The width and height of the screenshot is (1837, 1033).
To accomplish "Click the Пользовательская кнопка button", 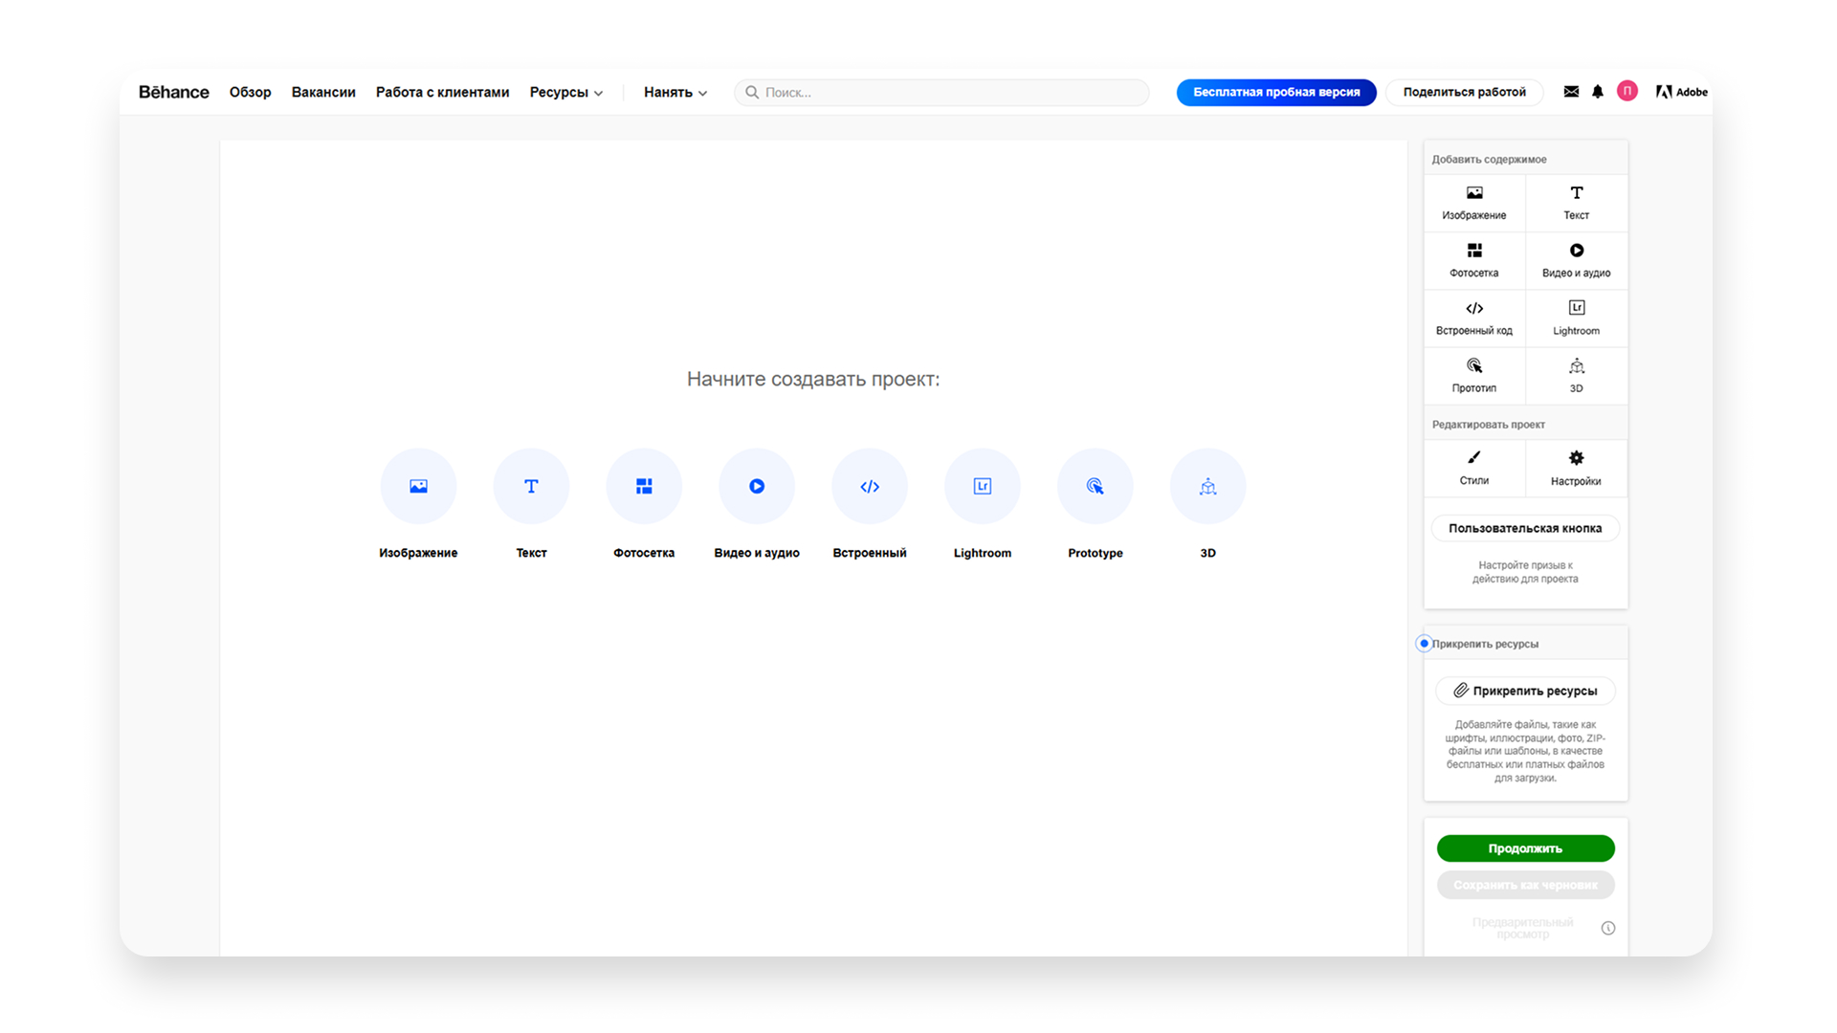I will (x=1525, y=527).
